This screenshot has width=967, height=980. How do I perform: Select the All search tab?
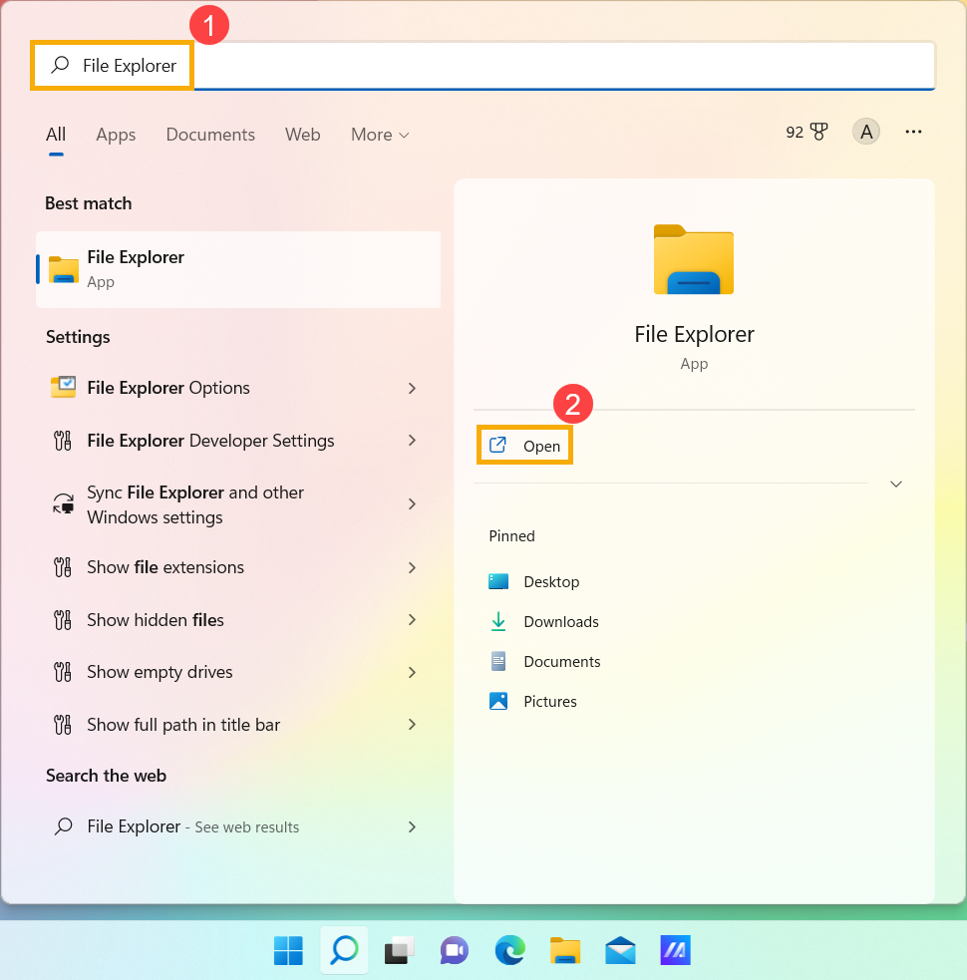pos(56,135)
